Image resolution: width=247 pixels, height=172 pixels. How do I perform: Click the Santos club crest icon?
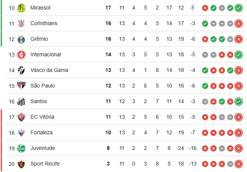click(21, 101)
